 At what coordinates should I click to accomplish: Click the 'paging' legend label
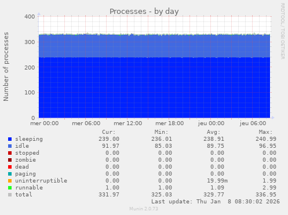click(x=25, y=174)
